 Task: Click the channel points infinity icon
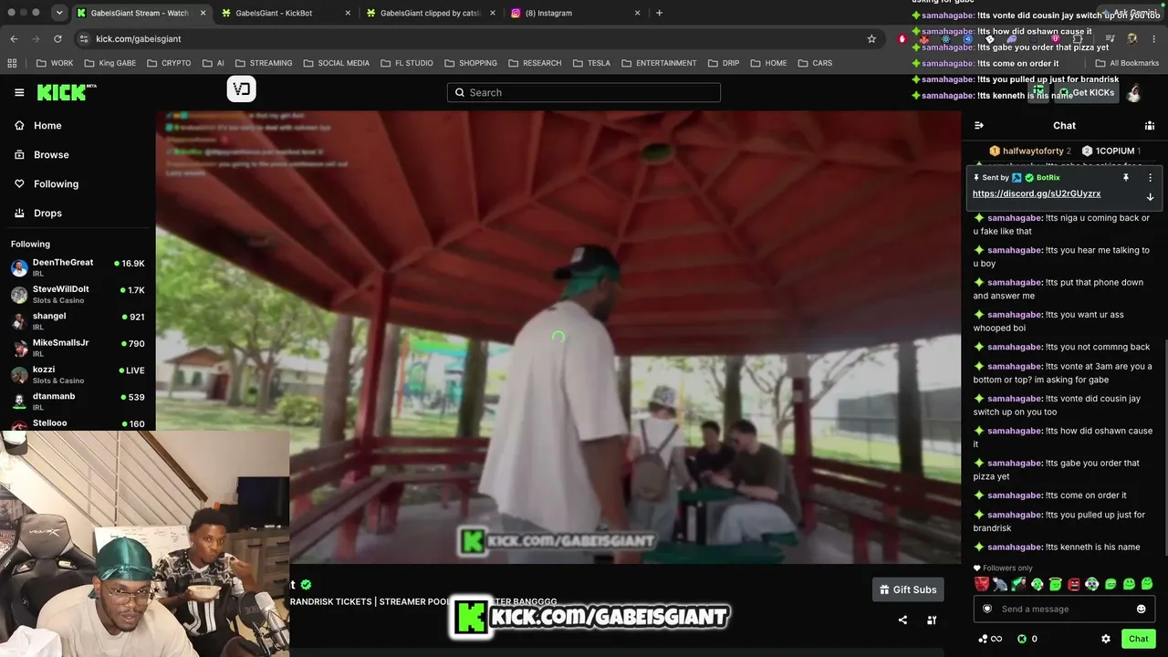pos(990,639)
